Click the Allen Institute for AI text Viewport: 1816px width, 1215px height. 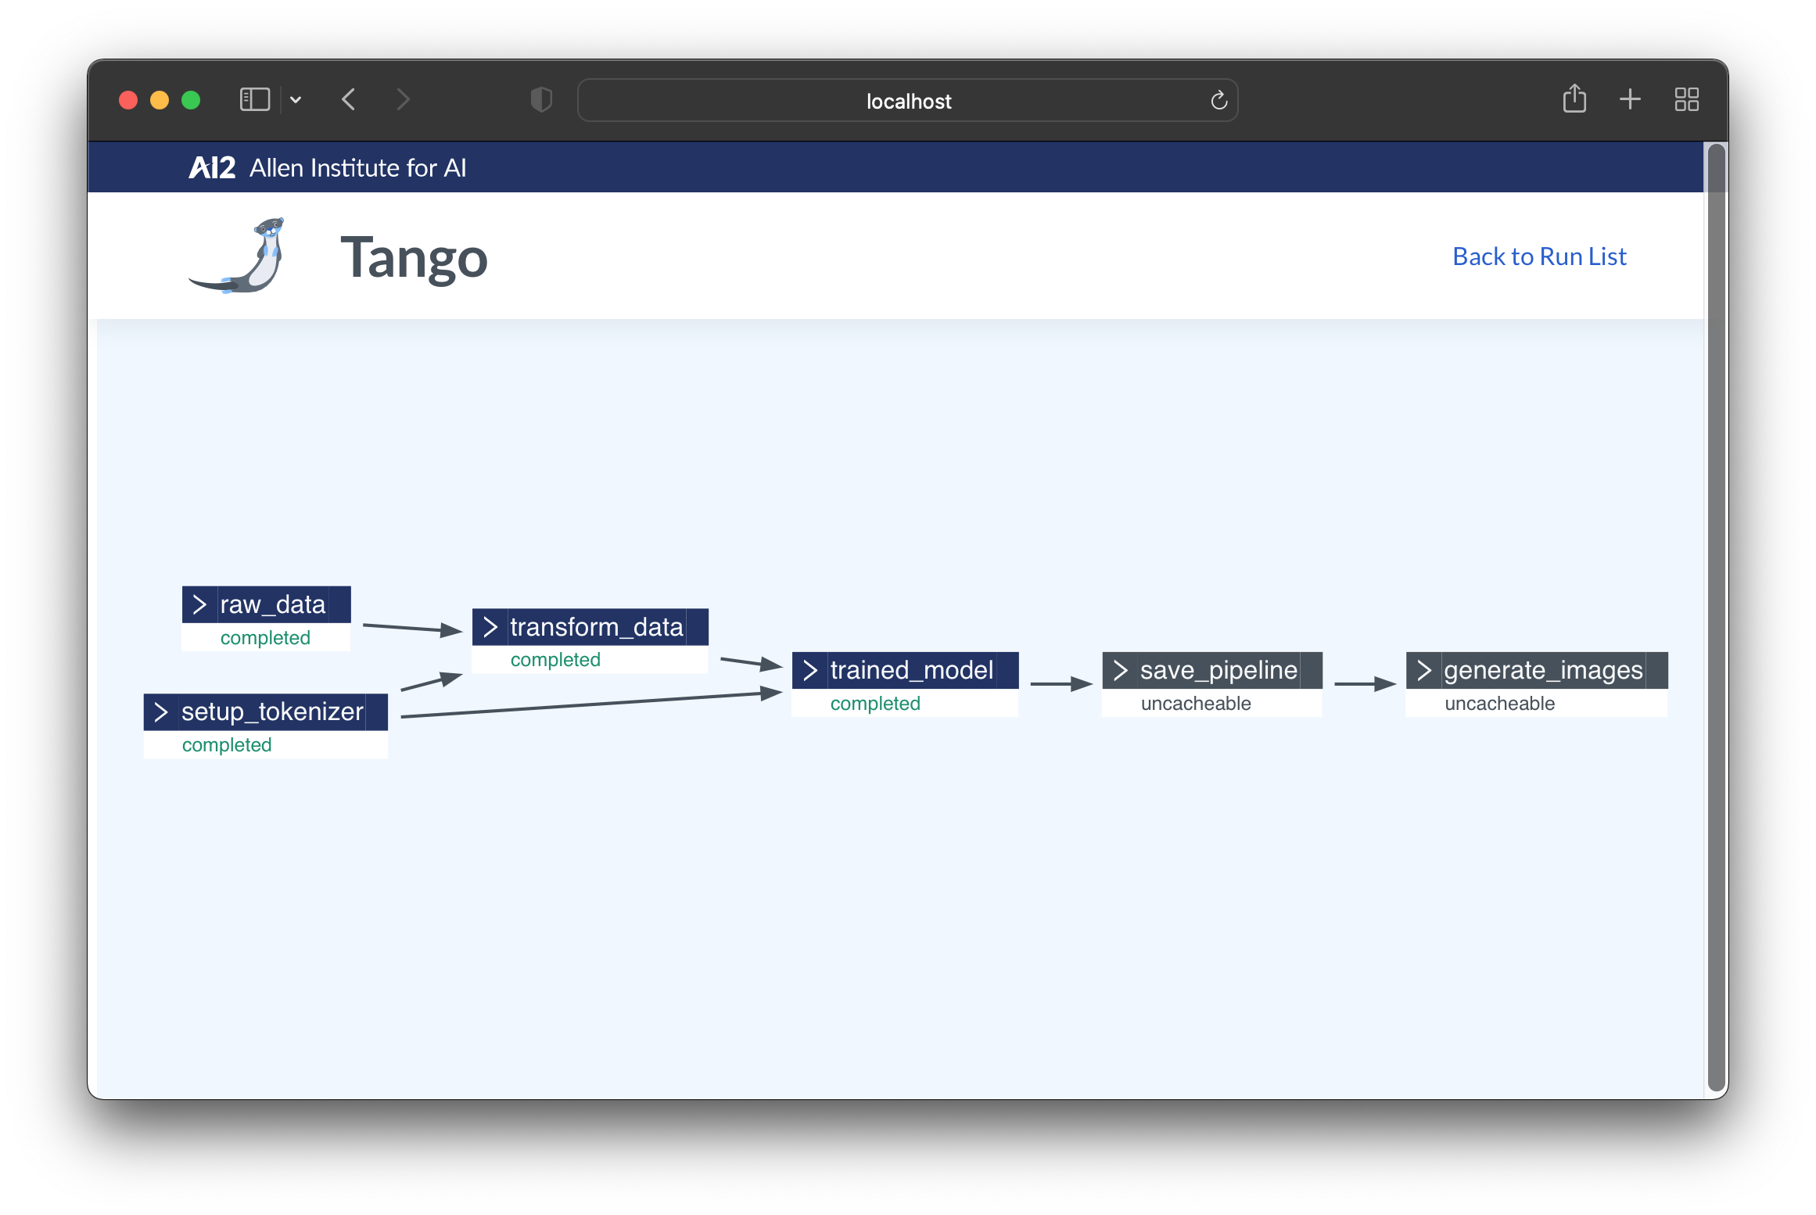357,168
